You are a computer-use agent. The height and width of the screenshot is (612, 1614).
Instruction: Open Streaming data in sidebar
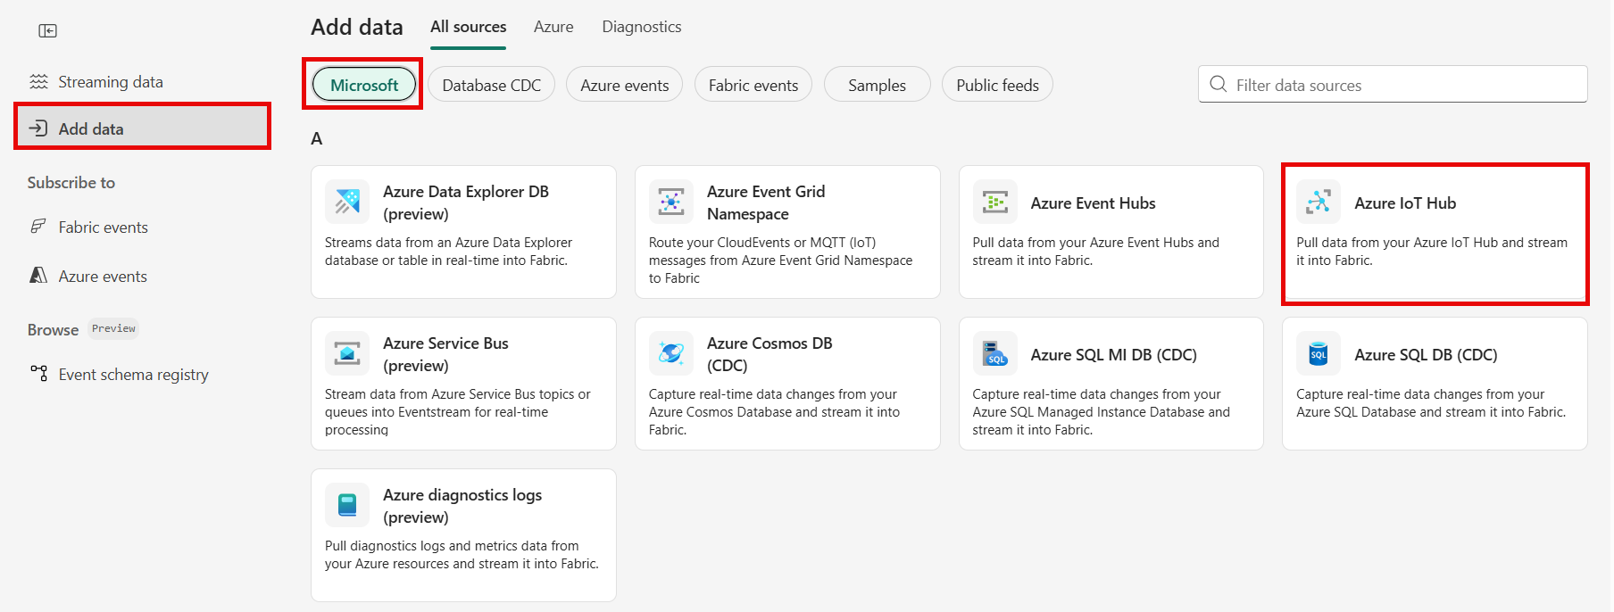pos(110,82)
